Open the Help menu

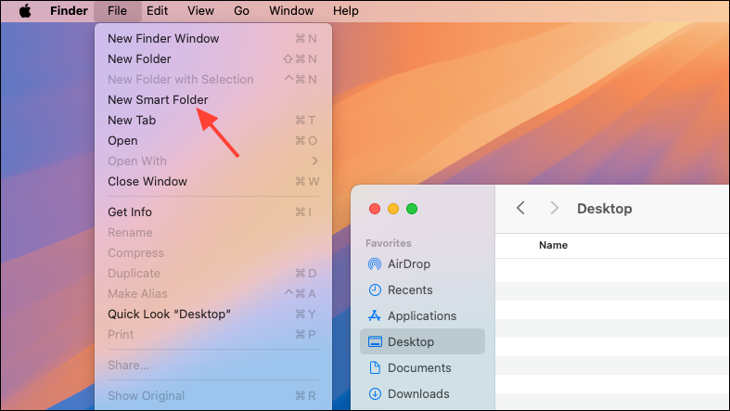tap(345, 11)
